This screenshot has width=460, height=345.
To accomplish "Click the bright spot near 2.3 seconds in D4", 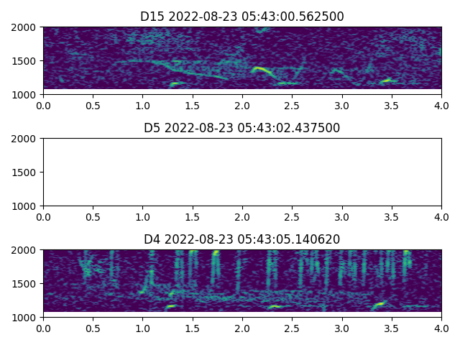I will pyautogui.click(x=275, y=307).
